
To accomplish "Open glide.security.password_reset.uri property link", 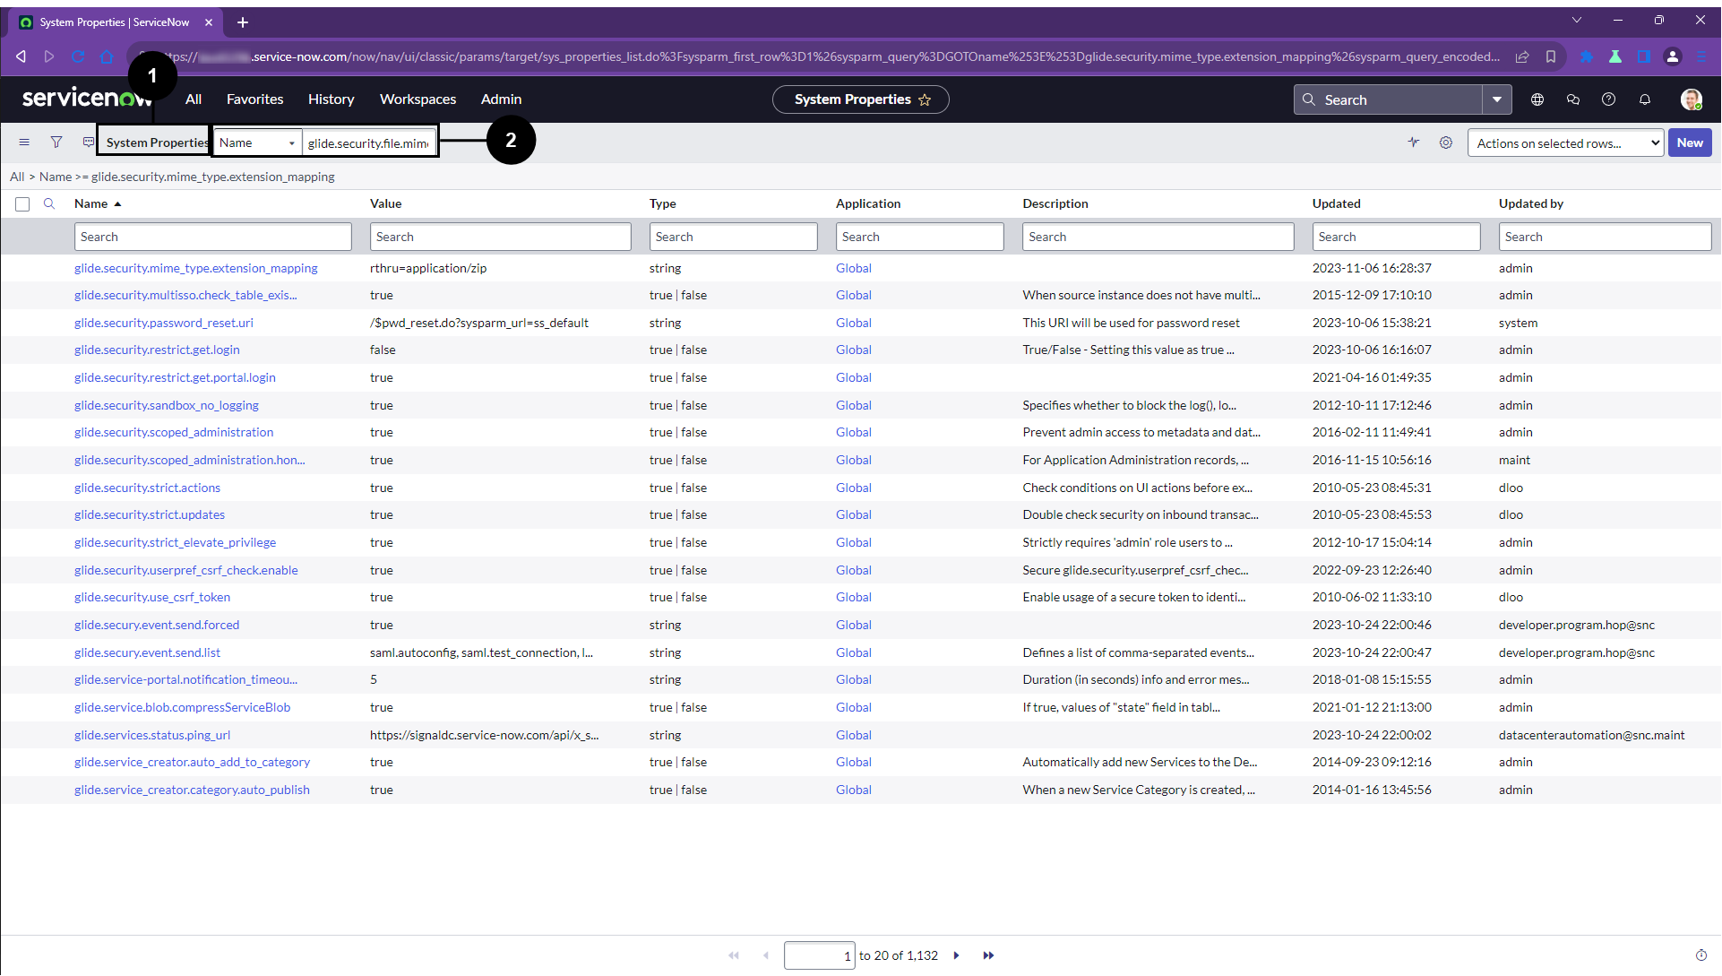I will coord(164,323).
